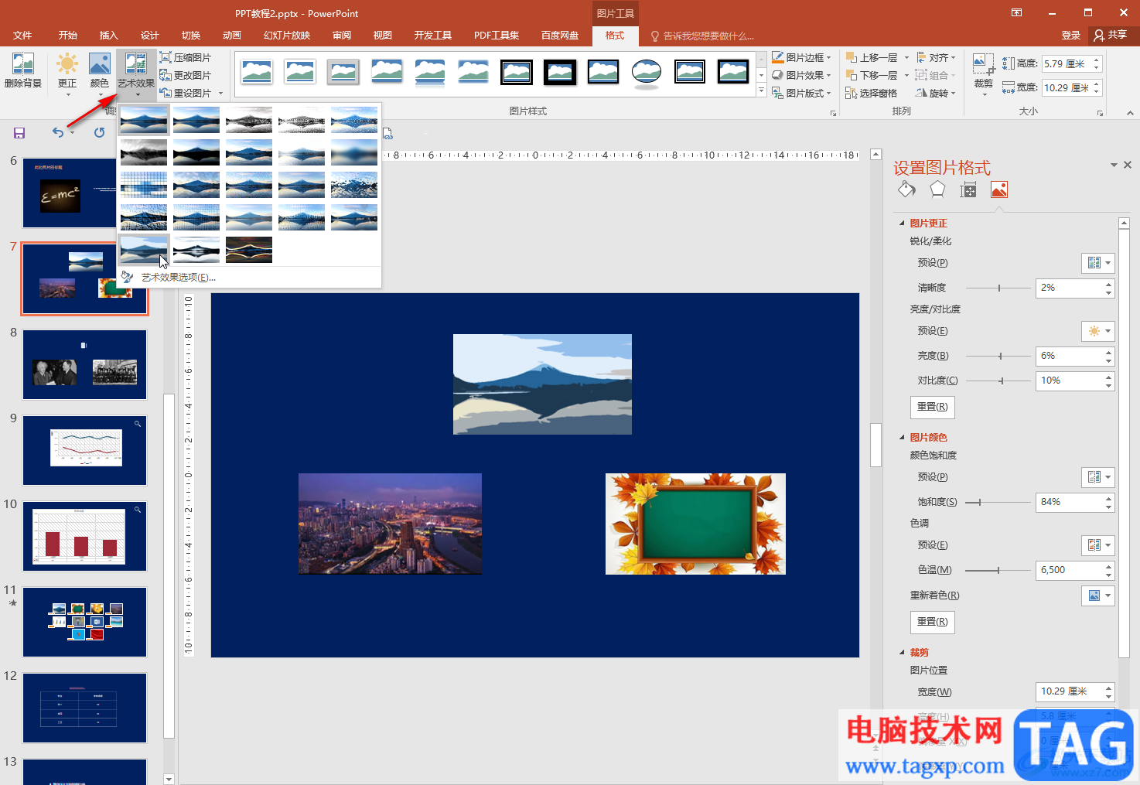The width and height of the screenshot is (1140, 785).
Task: Choose the first artistic effect (none) thumbnail
Action: [144, 120]
